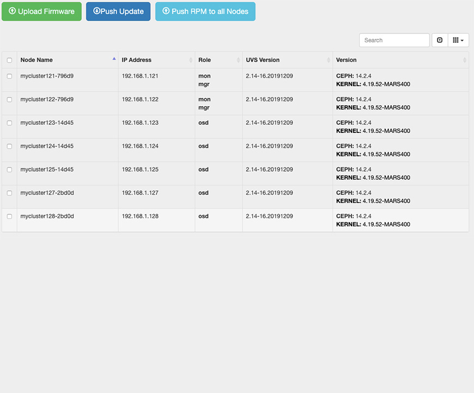Sort by Role column header
Viewport: 474px width, 393px height.
pos(219,60)
